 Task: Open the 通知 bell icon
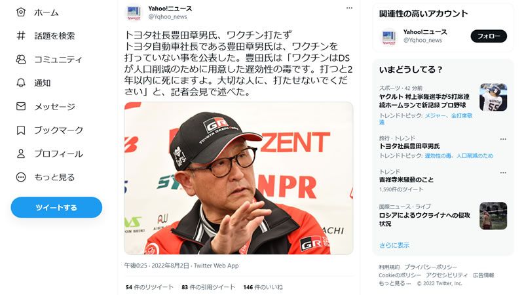coord(21,83)
